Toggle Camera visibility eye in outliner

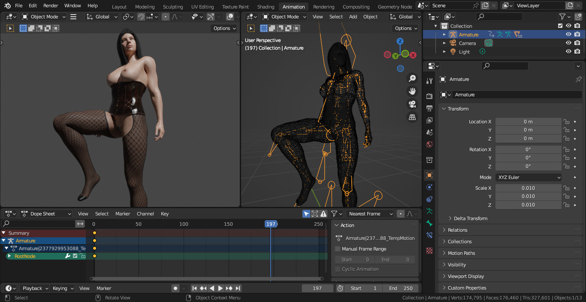coord(568,43)
